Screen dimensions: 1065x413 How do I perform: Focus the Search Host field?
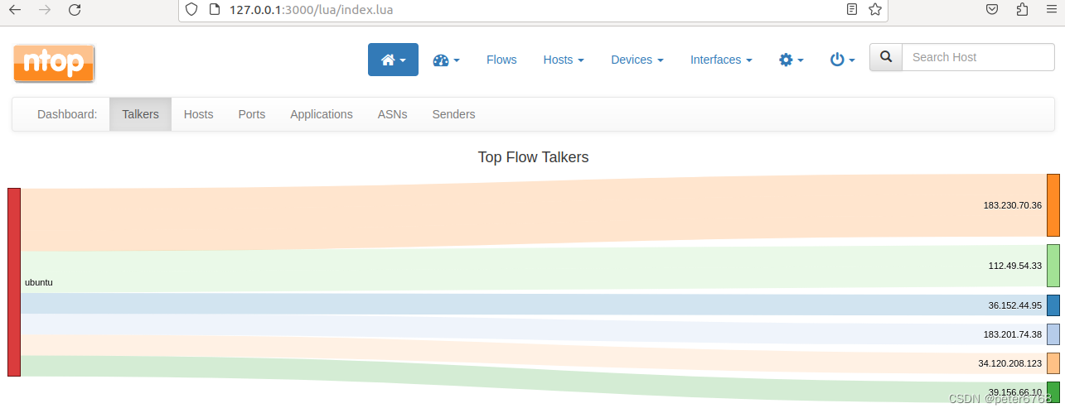978,57
